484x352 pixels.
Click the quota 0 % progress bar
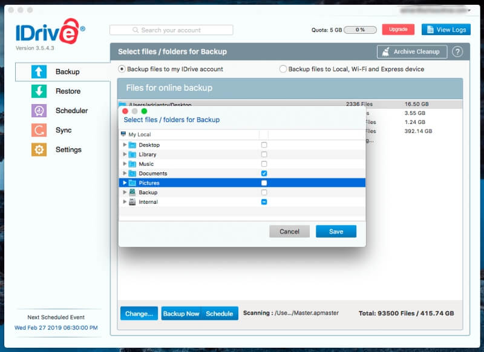(x=360, y=30)
